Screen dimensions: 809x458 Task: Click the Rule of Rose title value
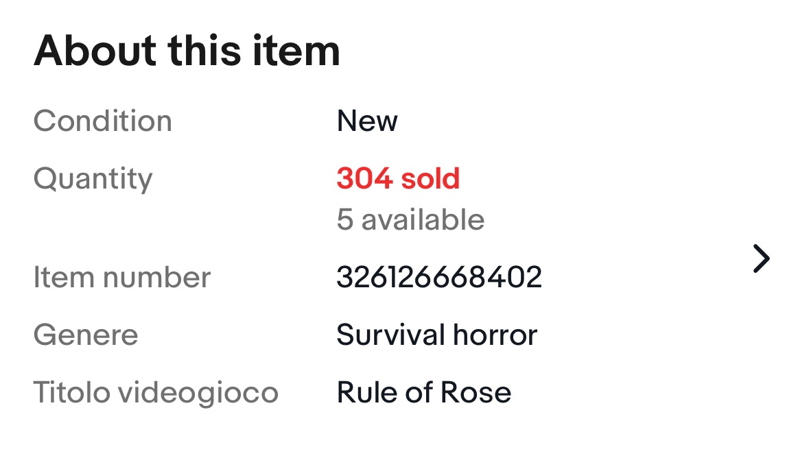coord(424,392)
